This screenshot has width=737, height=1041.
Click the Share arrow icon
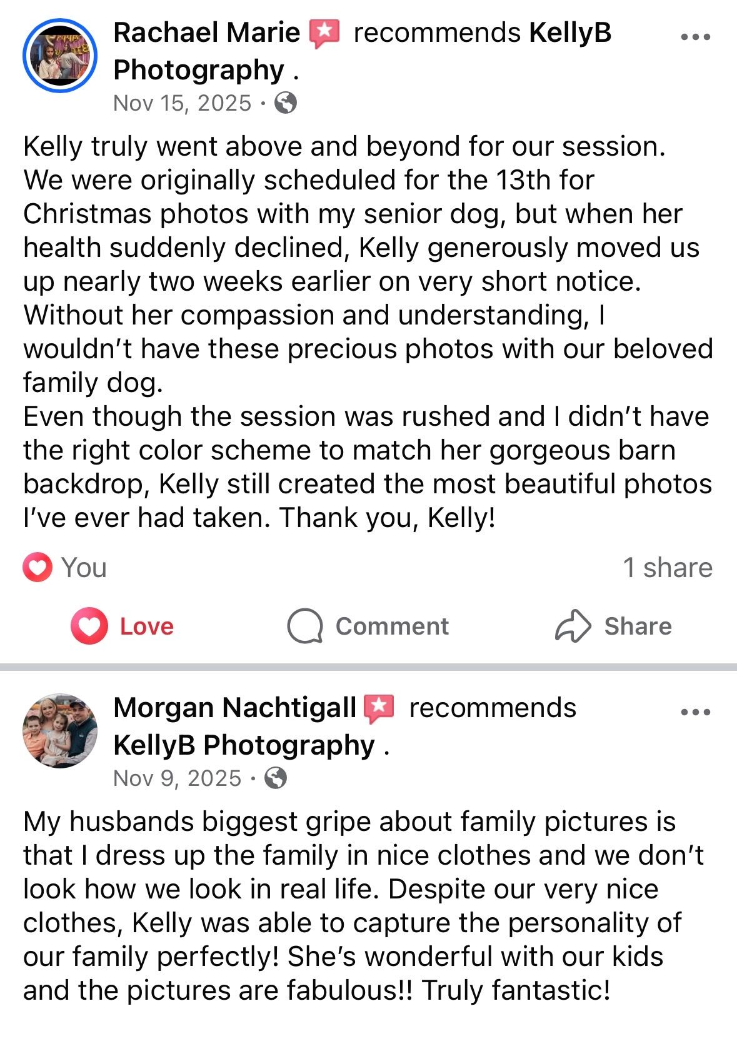click(x=573, y=626)
